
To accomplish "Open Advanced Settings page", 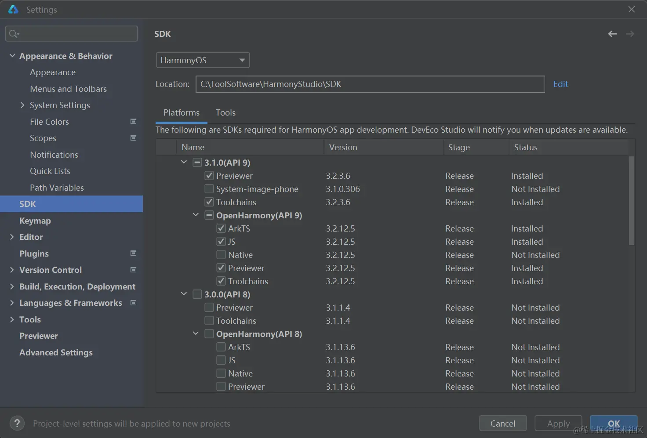I will coord(56,352).
